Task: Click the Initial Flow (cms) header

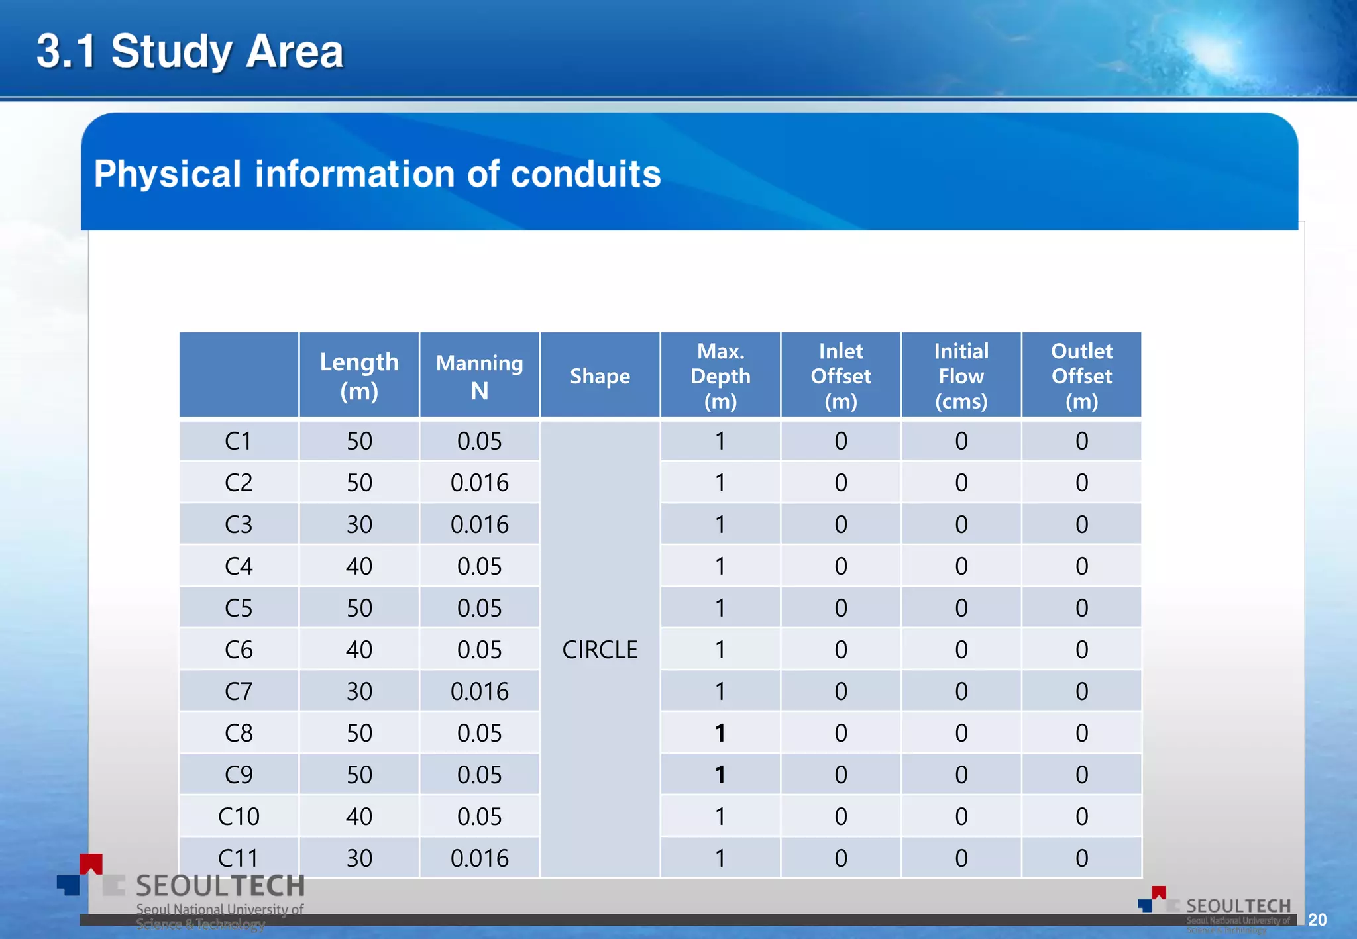Action: [x=961, y=375]
